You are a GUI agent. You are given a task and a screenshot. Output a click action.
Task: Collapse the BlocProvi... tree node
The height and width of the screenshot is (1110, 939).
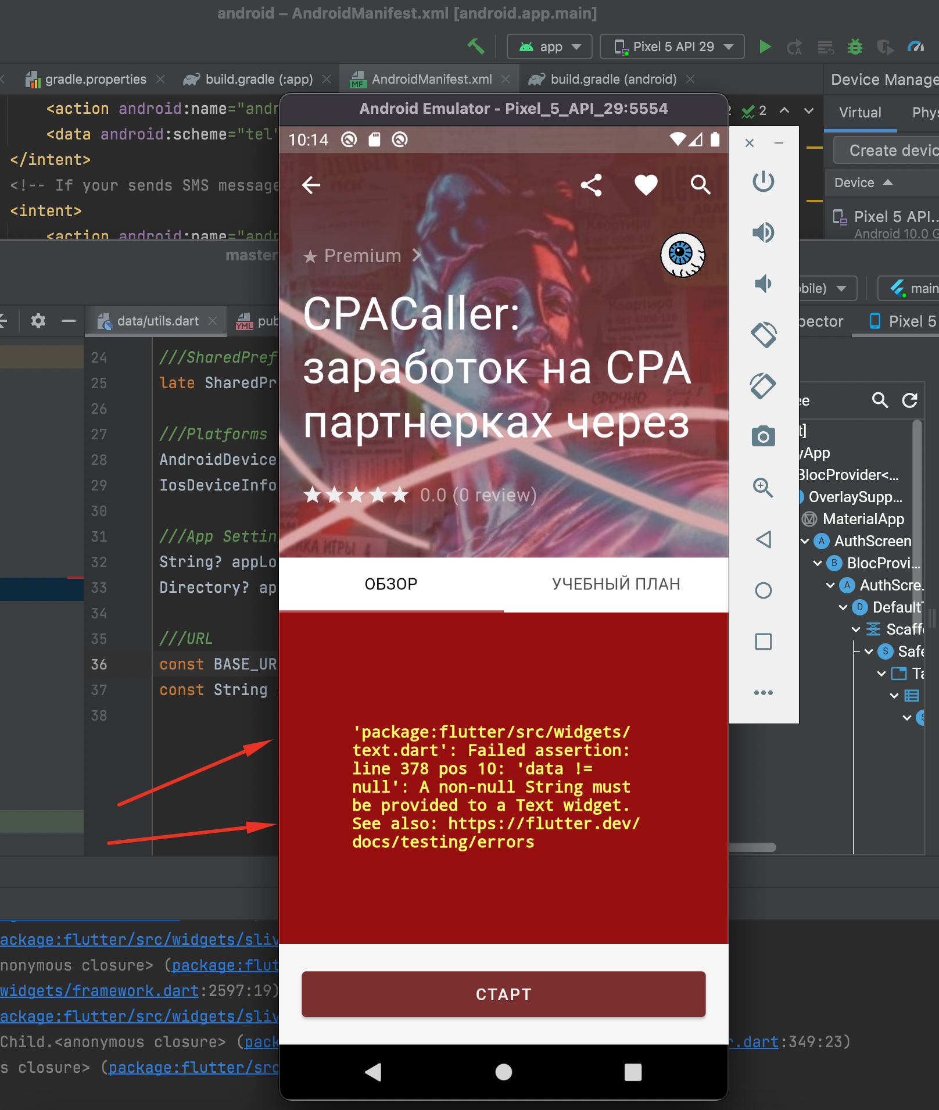coord(818,563)
